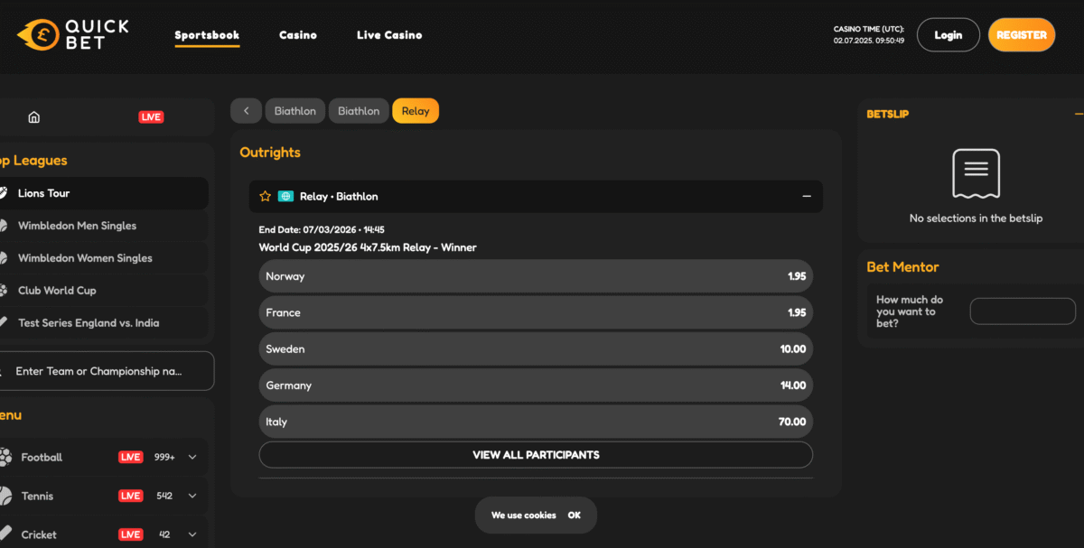Open the Casino tab
This screenshot has width=1084, height=548.
point(298,35)
